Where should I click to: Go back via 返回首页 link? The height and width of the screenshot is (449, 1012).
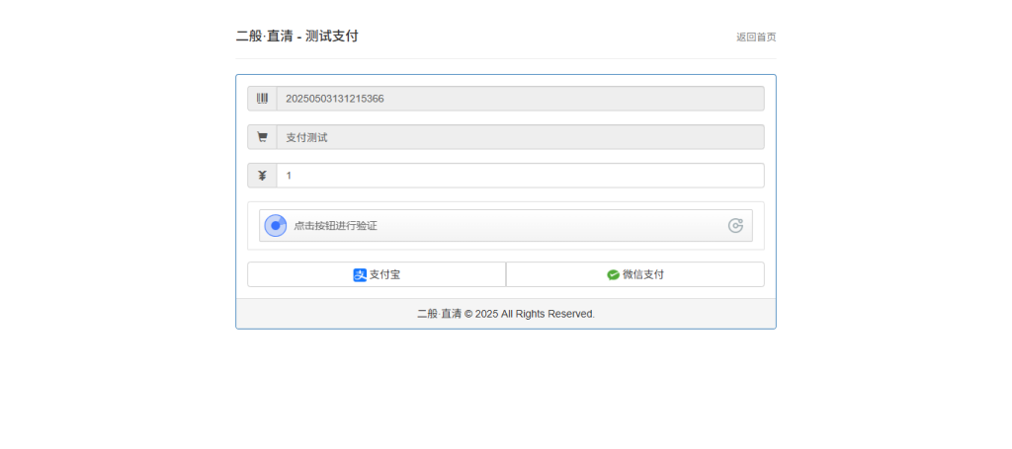756,37
